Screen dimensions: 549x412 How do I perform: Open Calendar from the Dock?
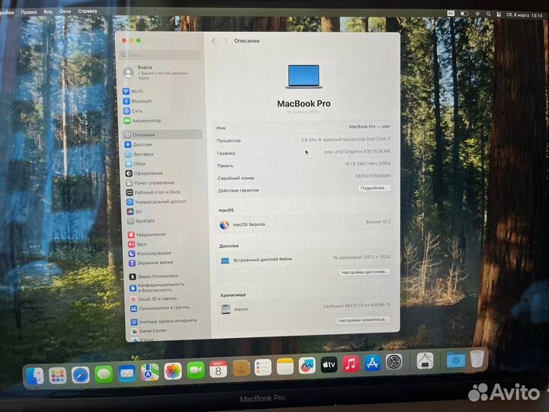(218, 369)
